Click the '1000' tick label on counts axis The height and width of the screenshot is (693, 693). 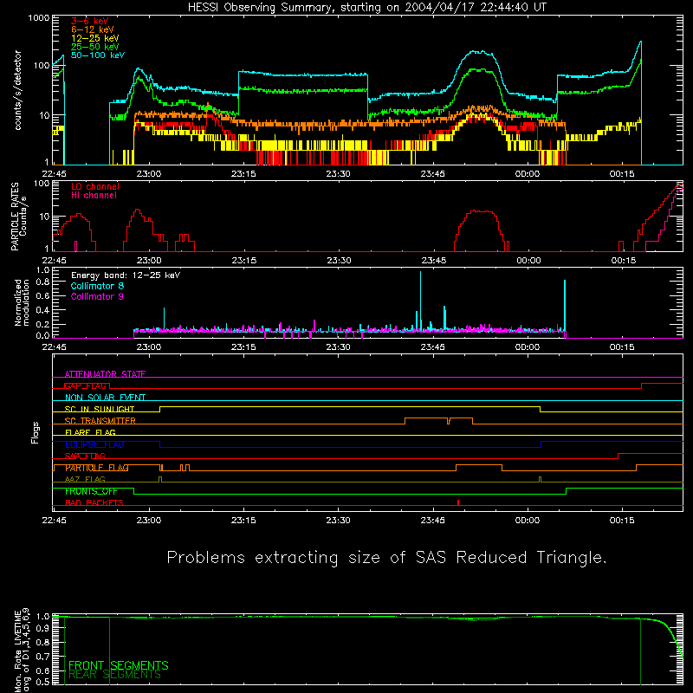point(39,18)
